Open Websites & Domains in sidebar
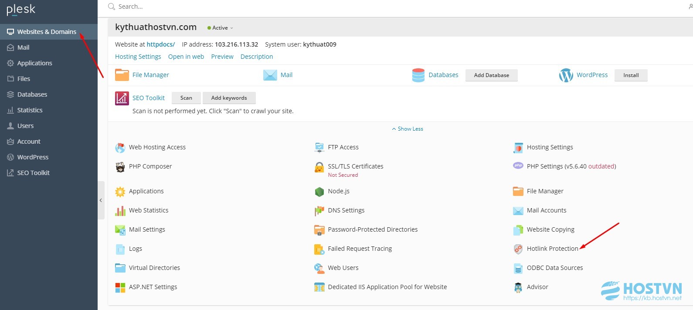The width and height of the screenshot is (693, 310). click(49, 32)
